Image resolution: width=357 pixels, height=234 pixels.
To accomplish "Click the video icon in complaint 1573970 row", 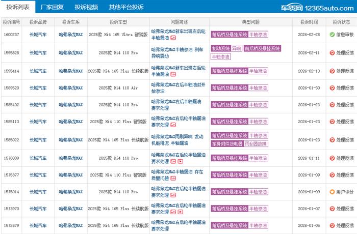I will point(180,211).
